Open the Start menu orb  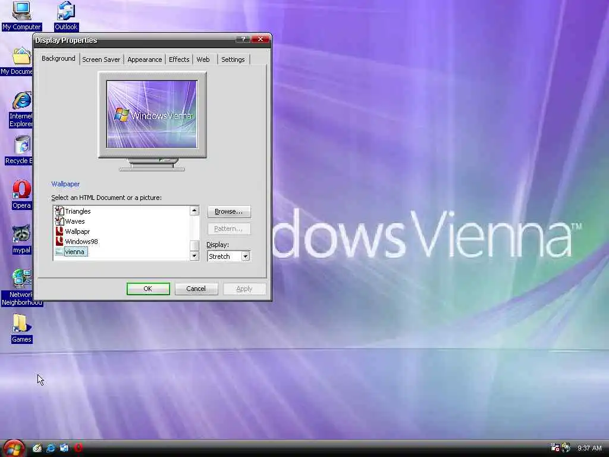[14, 449]
